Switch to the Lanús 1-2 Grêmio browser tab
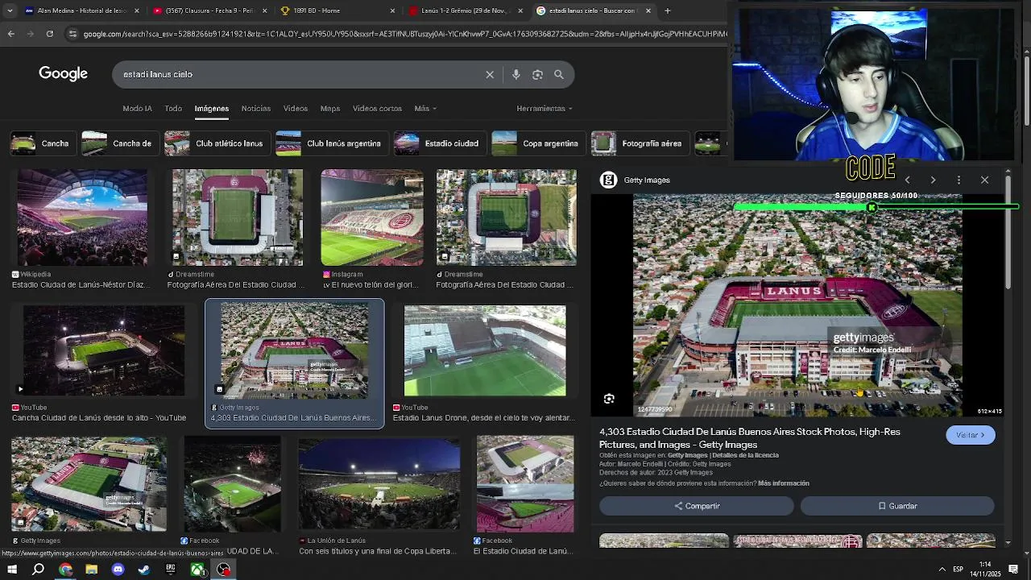 coord(466,10)
